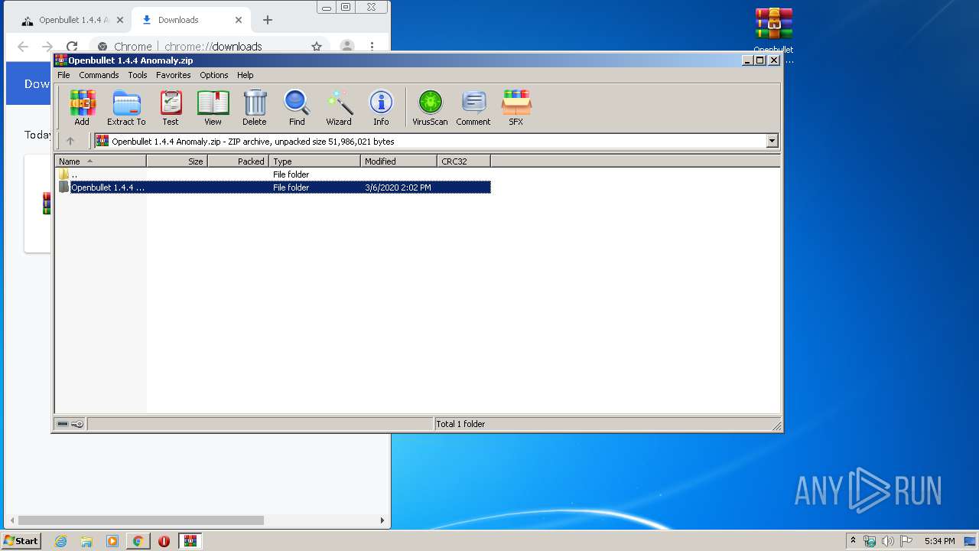This screenshot has height=551, width=979.
Task: Show hidden tray icons
Action: click(x=853, y=541)
